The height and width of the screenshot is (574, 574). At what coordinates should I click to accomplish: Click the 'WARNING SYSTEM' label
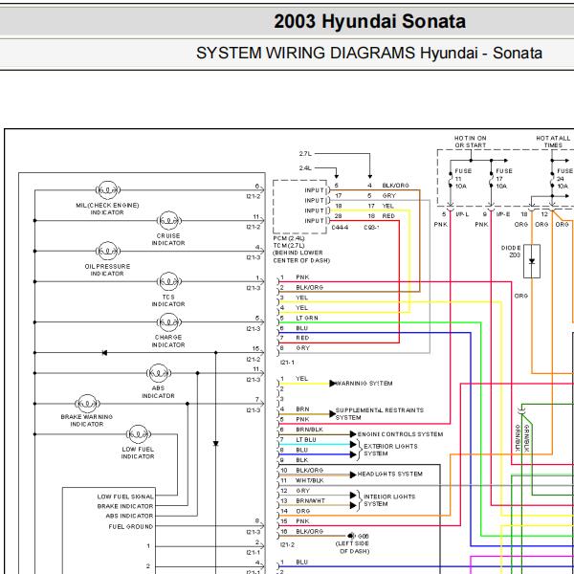(x=364, y=384)
